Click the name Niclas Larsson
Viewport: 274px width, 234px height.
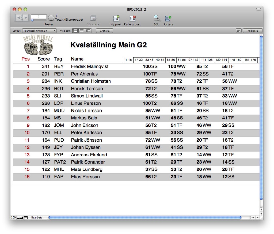86,111
